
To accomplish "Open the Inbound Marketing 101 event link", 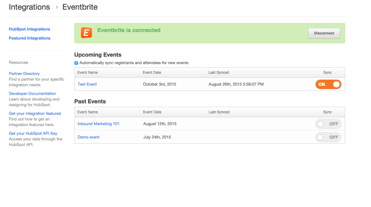I will pos(98,124).
